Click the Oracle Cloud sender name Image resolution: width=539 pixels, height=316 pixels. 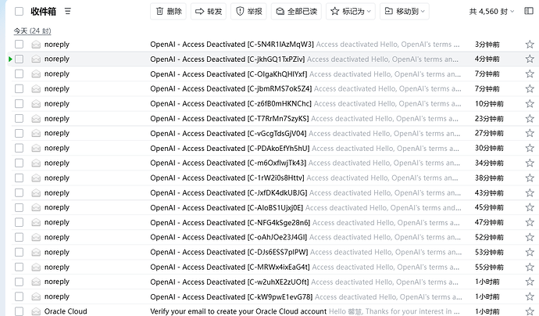click(66, 311)
